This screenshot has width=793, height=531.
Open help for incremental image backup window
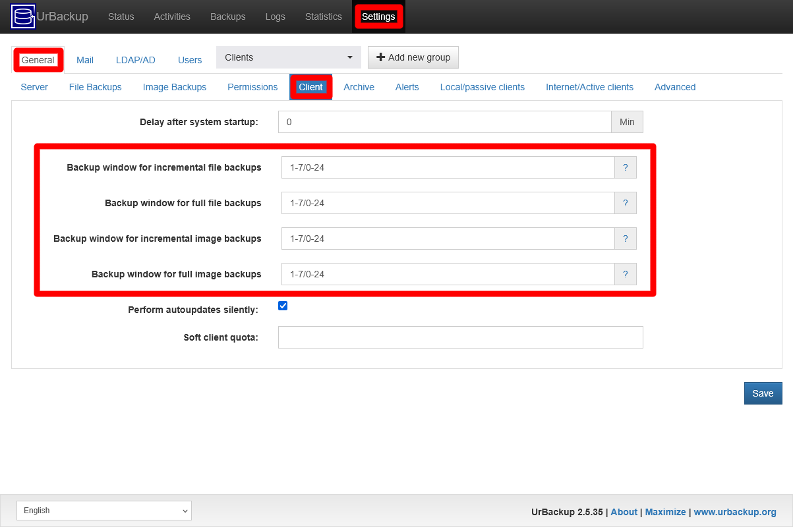click(625, 238)
